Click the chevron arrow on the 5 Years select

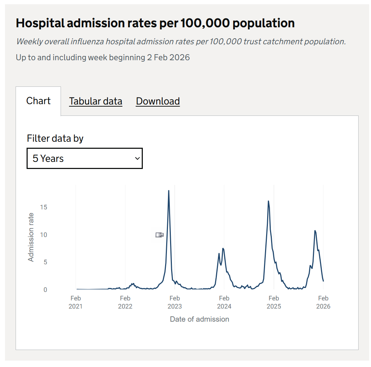click(x=137, y=159)
